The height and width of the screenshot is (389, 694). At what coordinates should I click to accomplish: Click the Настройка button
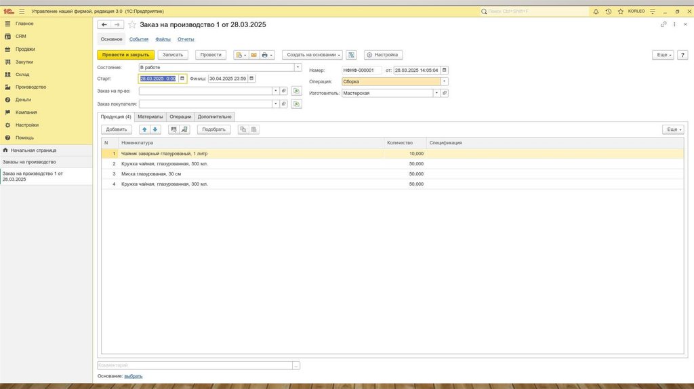point(383,55)
